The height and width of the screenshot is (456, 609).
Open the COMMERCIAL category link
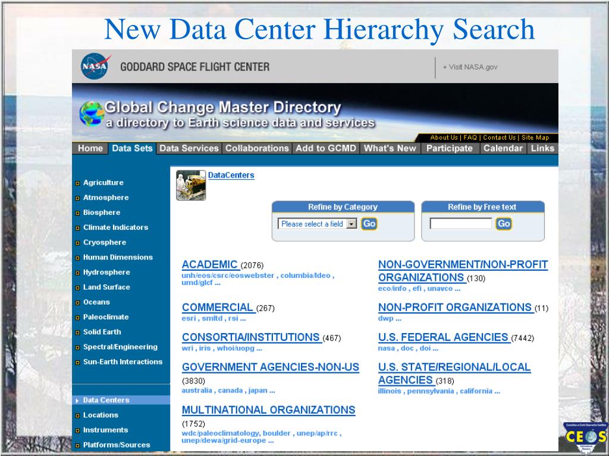[218, 308]
